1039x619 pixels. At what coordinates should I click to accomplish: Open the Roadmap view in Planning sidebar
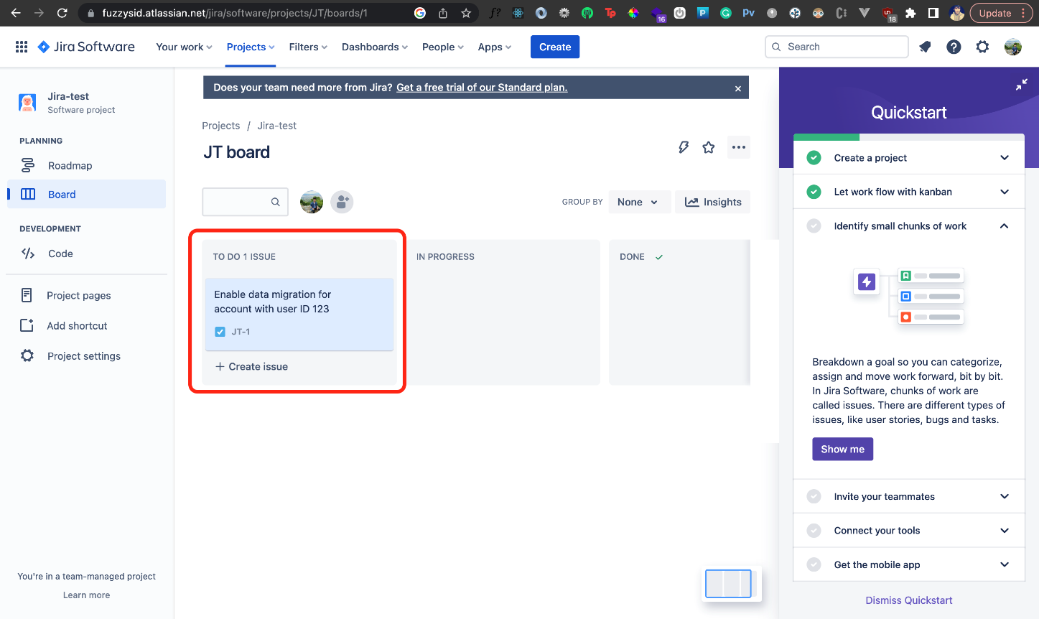[x=70, y=165]
